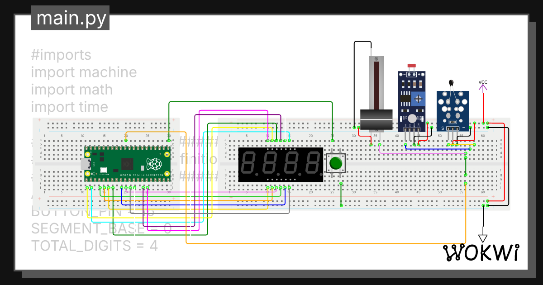543x285 pixels.
Task: Push the green pushbutton component
Action: click(x=335, y=163)
